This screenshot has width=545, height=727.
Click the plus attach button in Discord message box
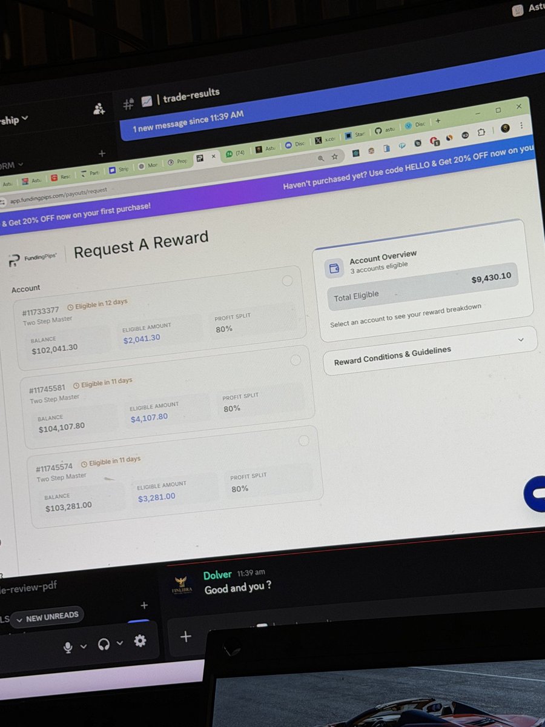click(186, 636)
